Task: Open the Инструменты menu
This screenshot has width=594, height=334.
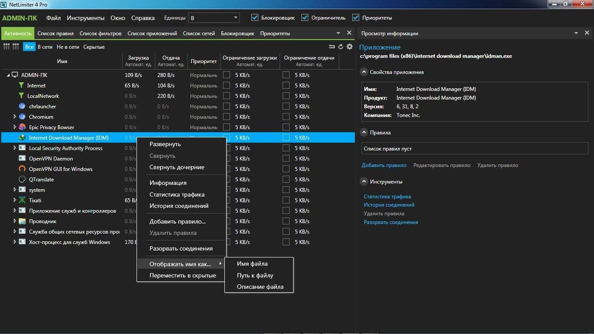Action: (x=86, y=18)
